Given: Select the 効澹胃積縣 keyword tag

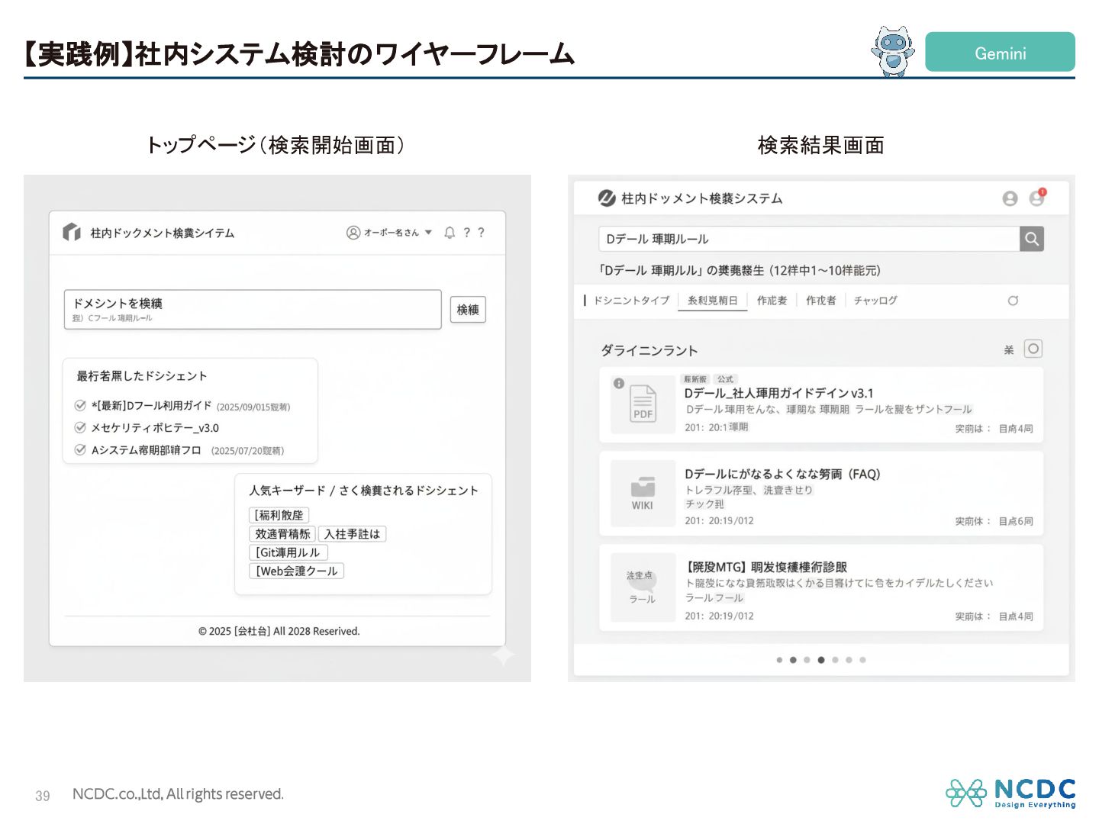Looking at the screenshot, I should [x=282, y=534].
